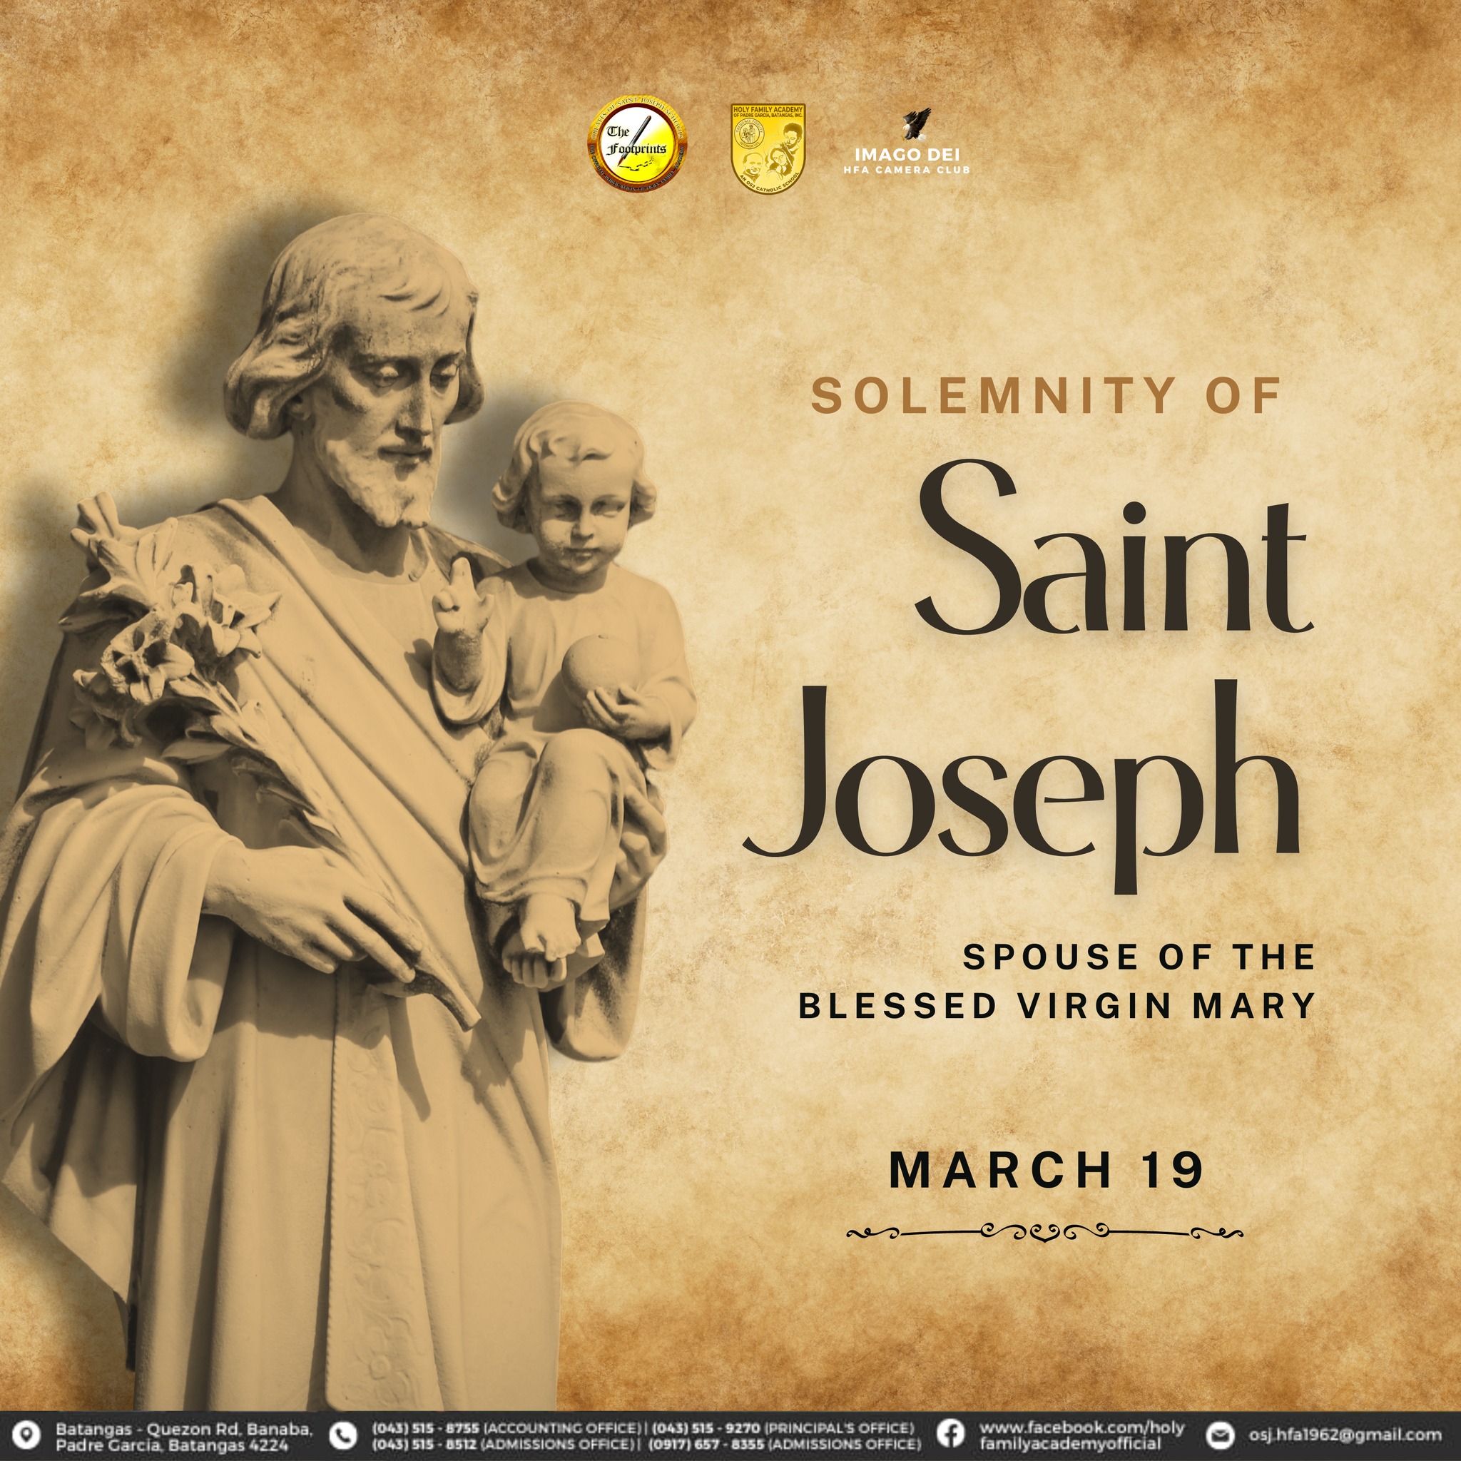Viewport: 1461px width, 1461px height.
Task: Click the large "Saint" title word
Action: coord(1113,547)
